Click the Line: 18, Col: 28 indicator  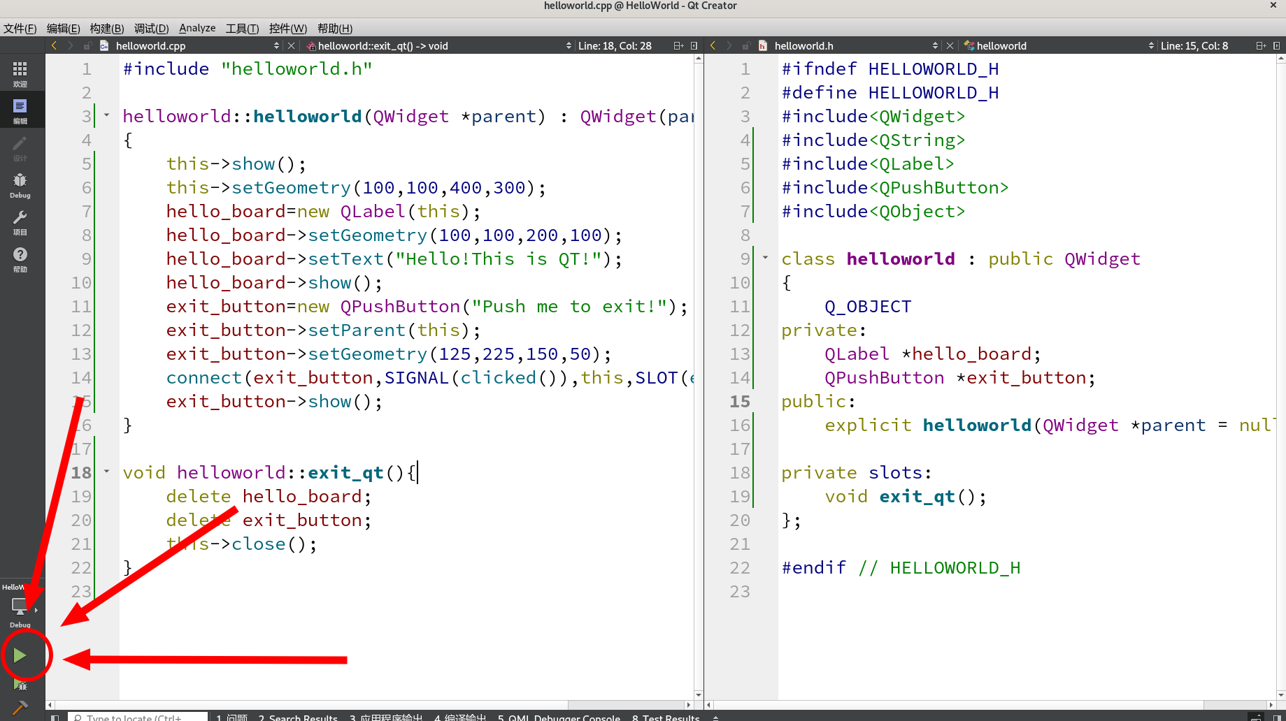(615, 45)
